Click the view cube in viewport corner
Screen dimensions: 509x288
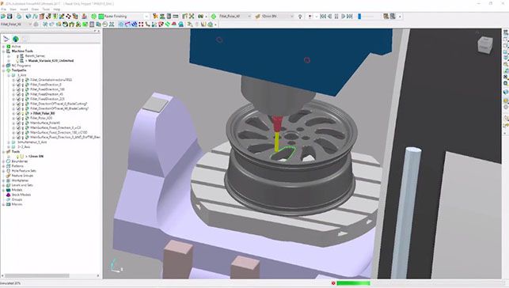(x=485, y=45)
